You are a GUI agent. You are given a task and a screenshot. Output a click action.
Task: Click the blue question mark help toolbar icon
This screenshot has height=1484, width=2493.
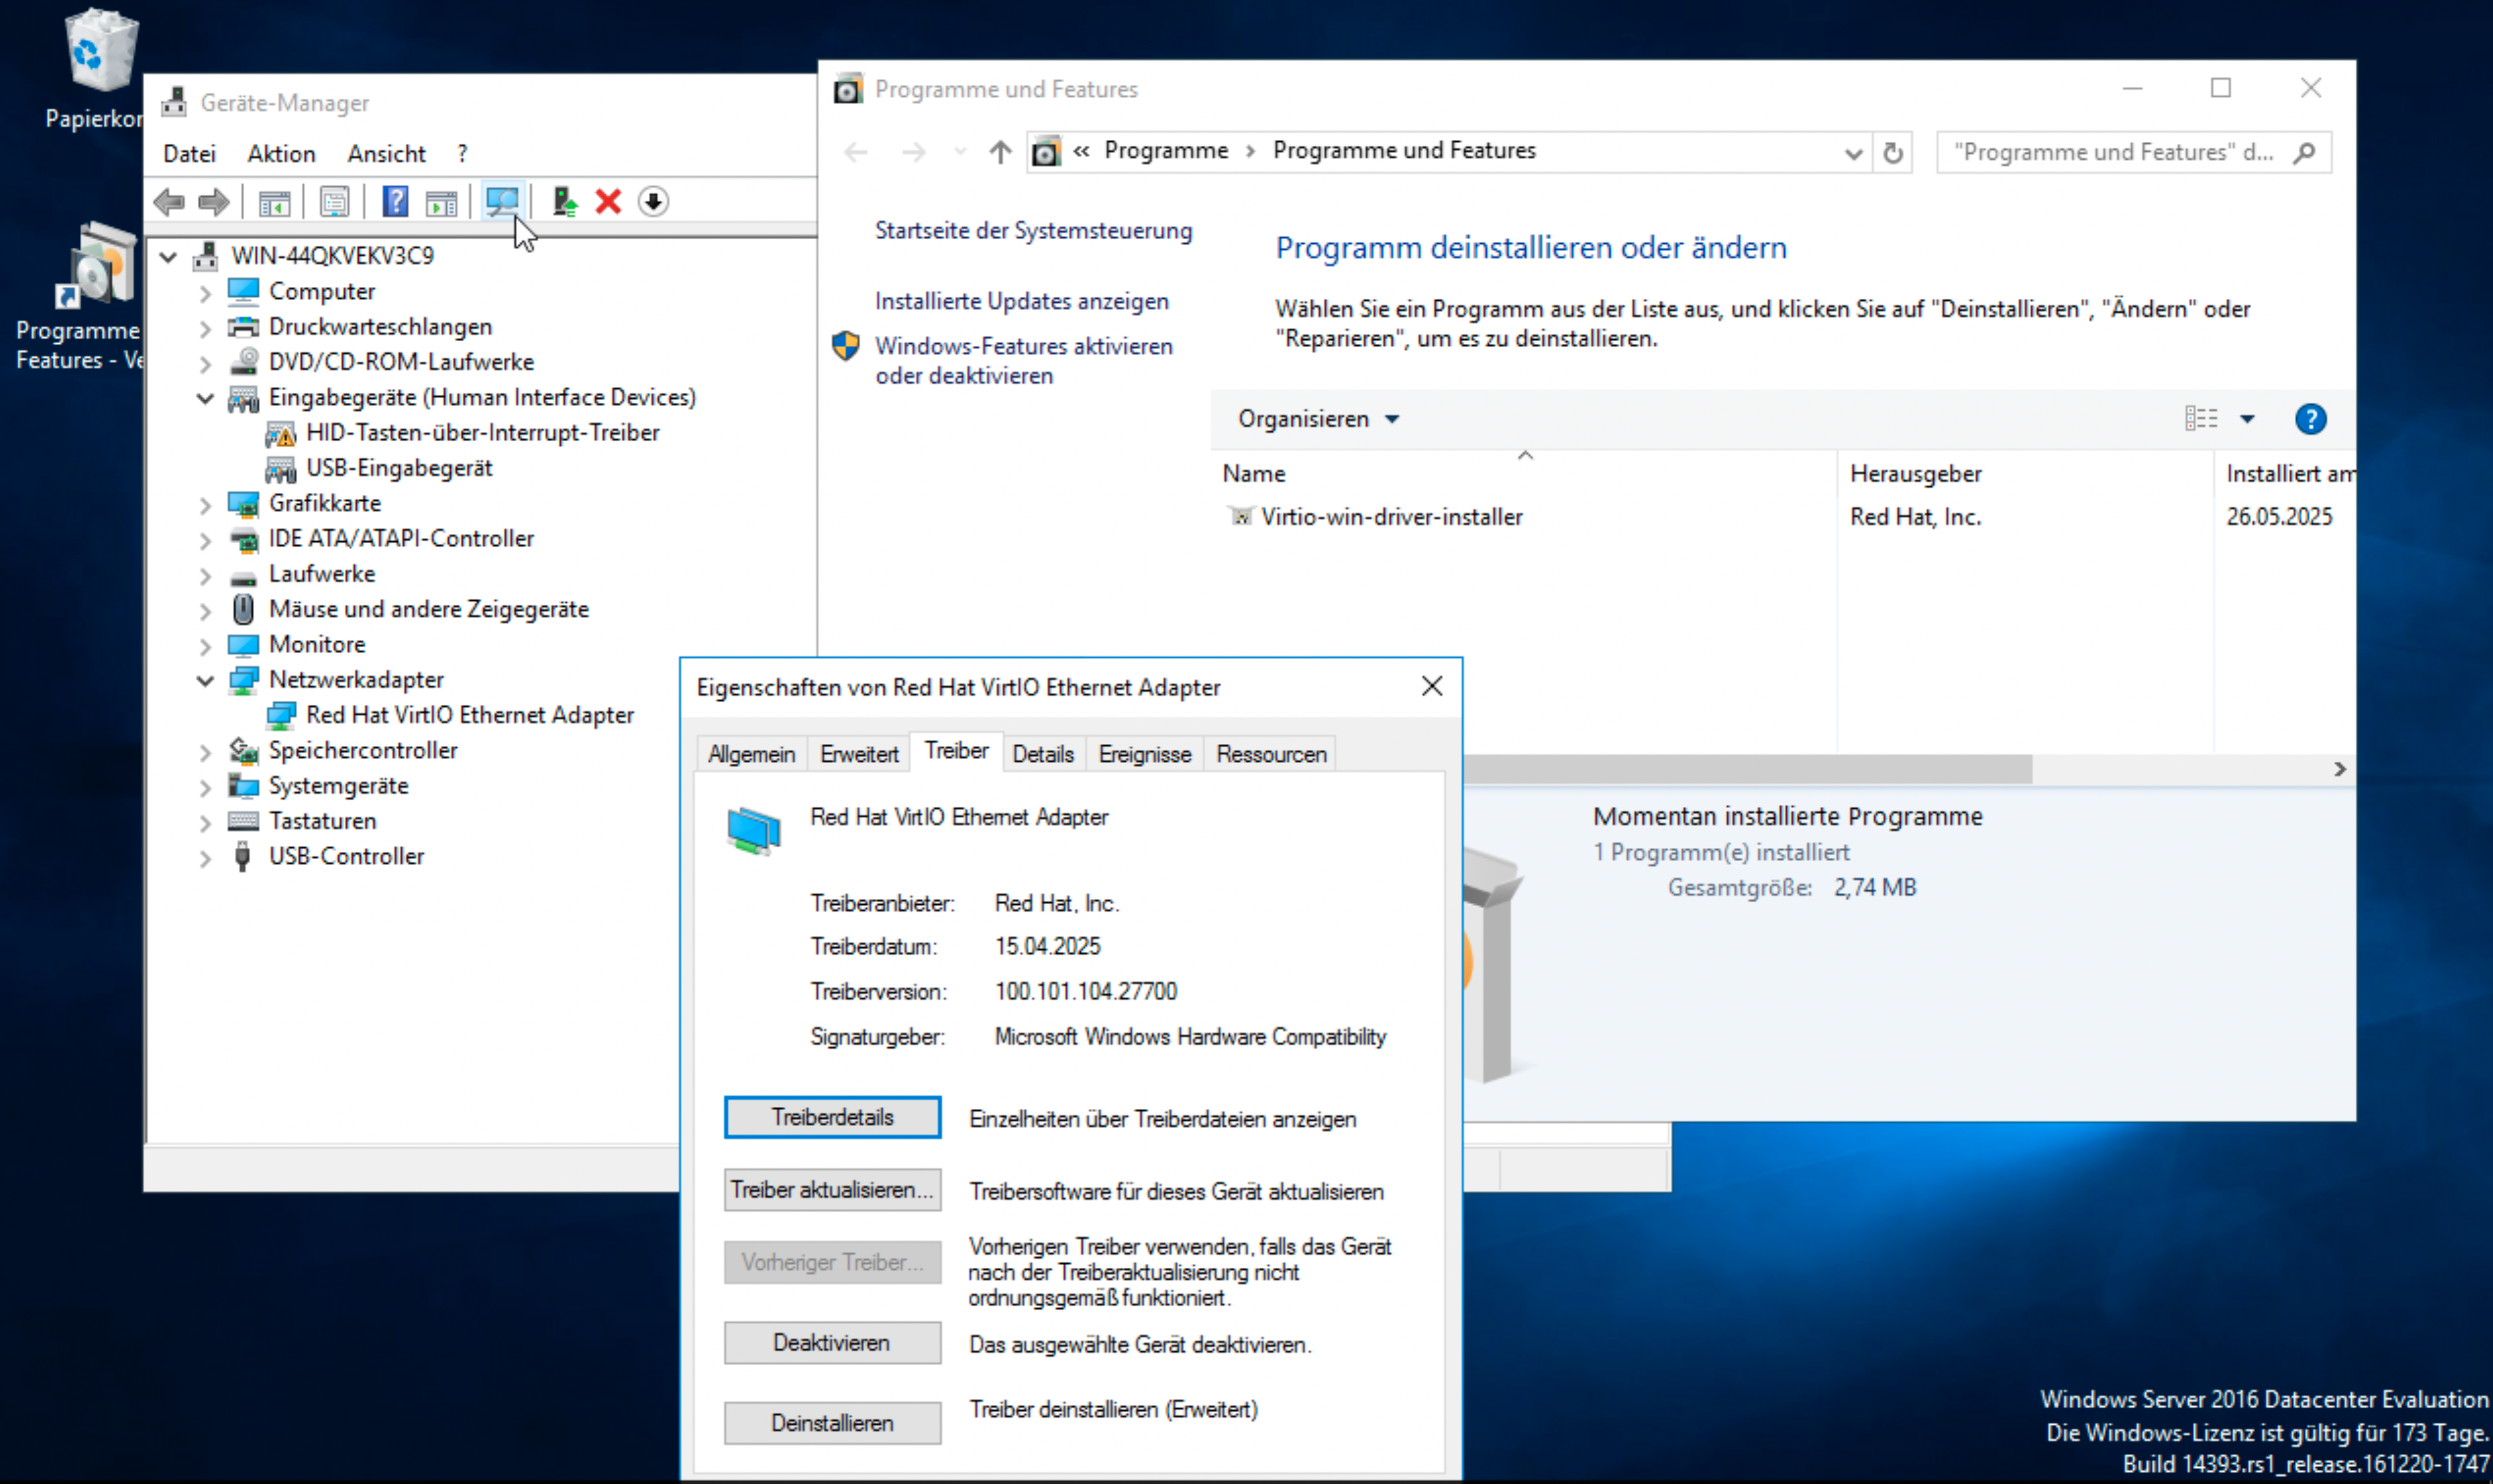(395, 201)
